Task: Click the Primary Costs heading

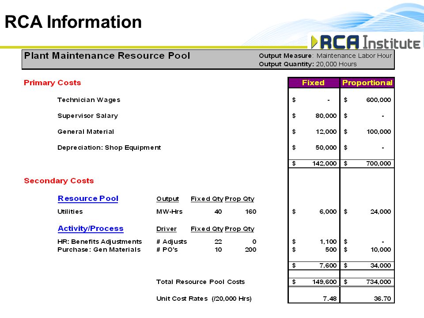Action: (53, 83)
